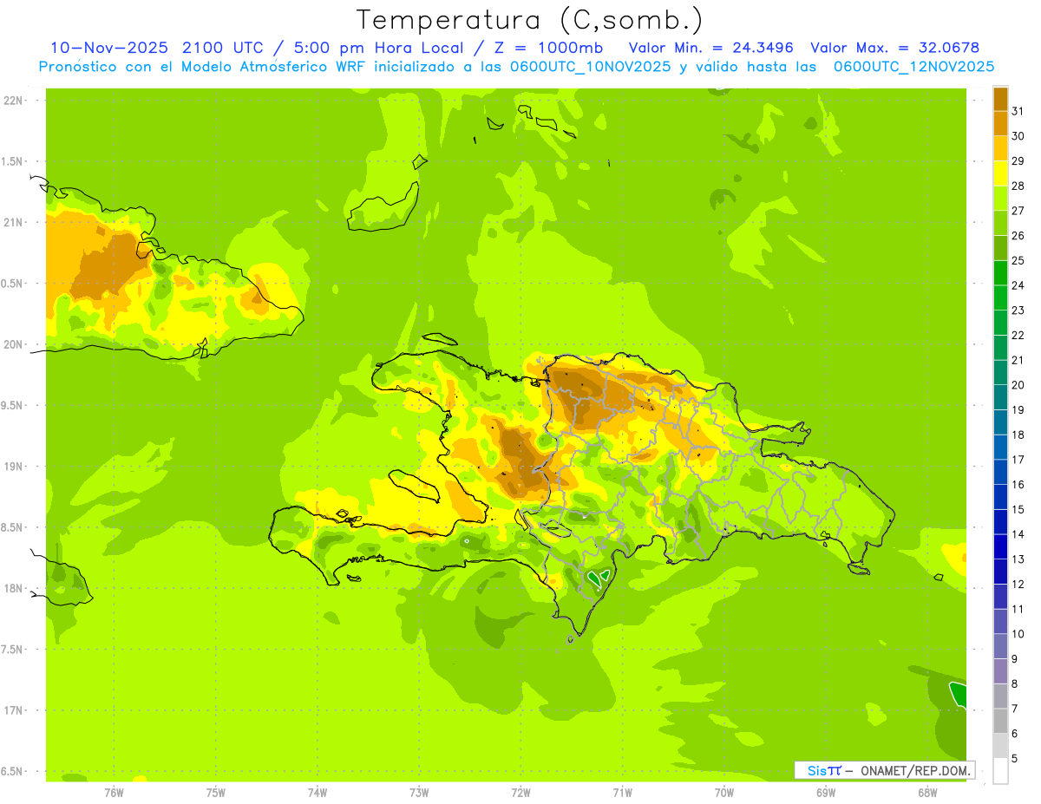Pick the blue swatch between 14 and 15
This screenshot has width=1041, height=804.
tap(1000, 522)
